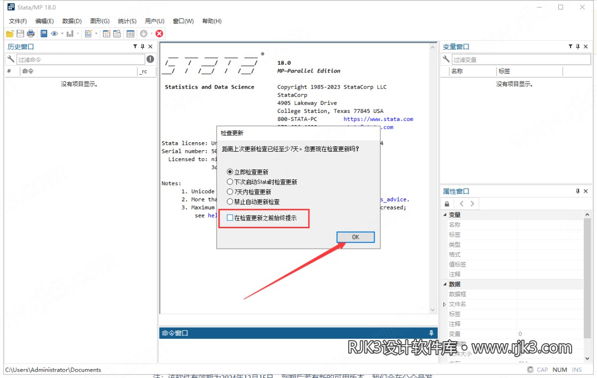The image size is (597, 378).
Task: Close the 历史窗口 panel
Action: point(151,47)
